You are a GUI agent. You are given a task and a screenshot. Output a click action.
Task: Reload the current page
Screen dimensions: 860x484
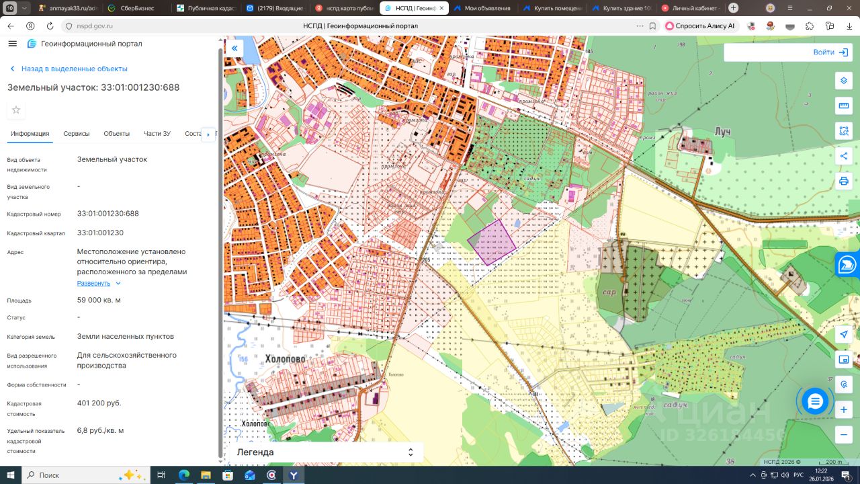click(x=50, y=26)
